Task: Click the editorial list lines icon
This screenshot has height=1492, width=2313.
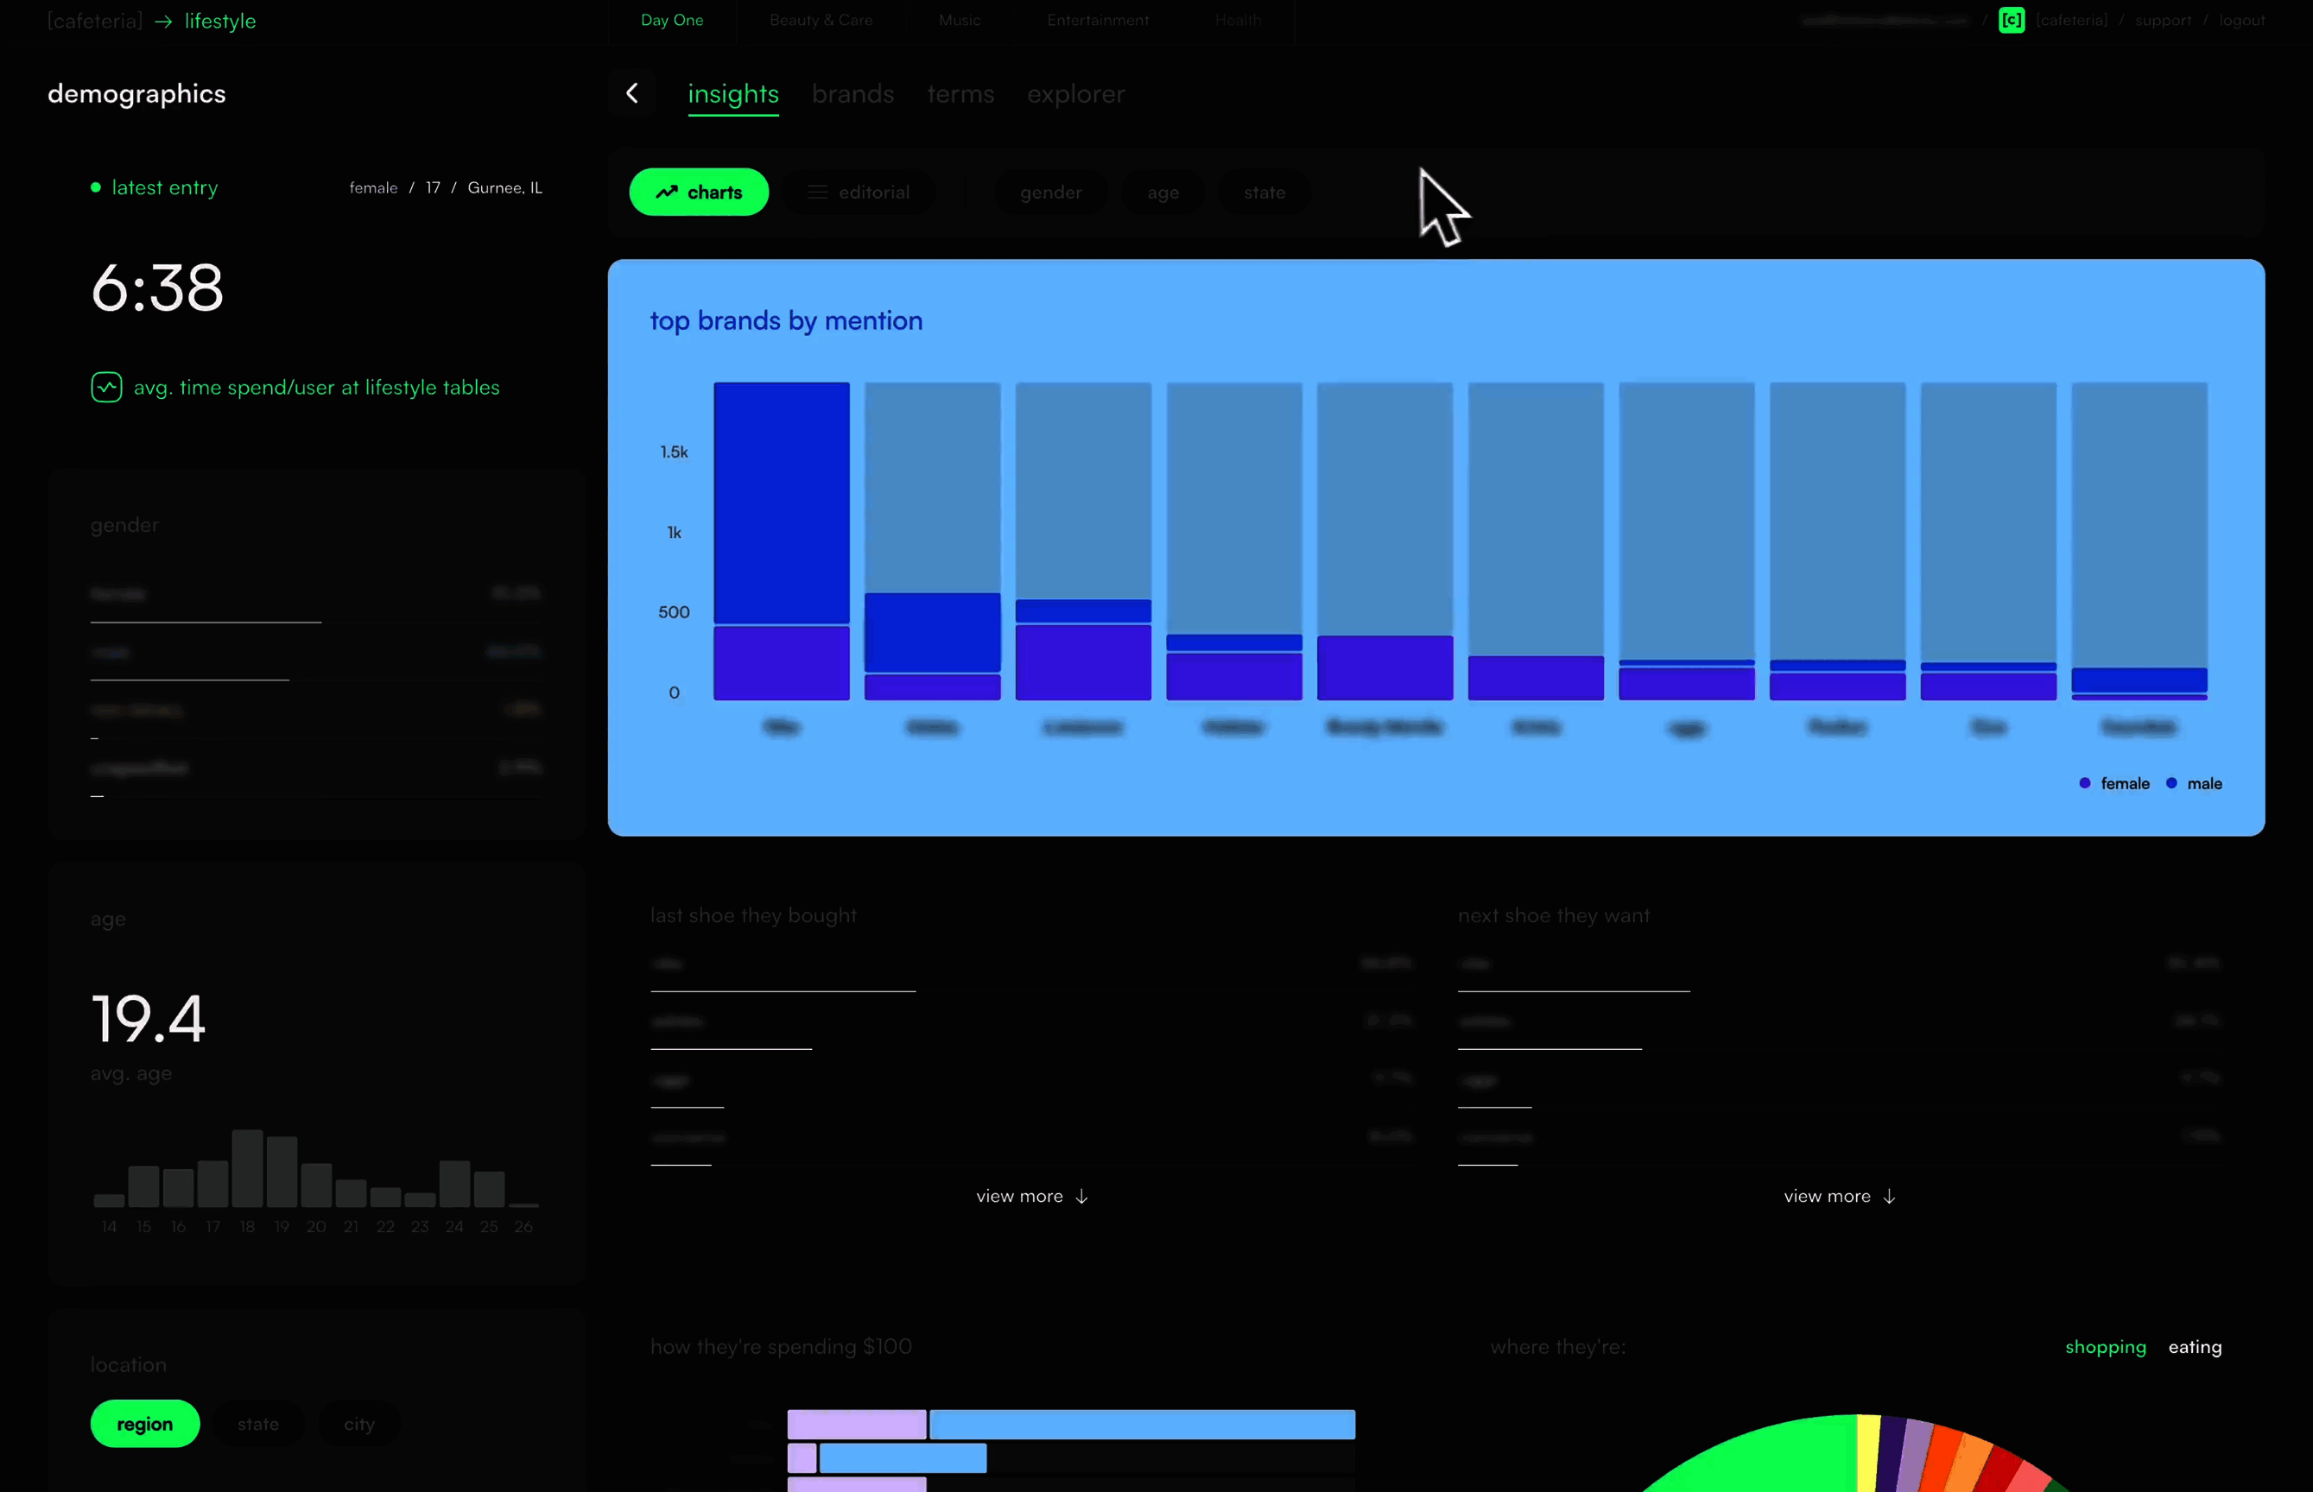Action: coord(818,192)
